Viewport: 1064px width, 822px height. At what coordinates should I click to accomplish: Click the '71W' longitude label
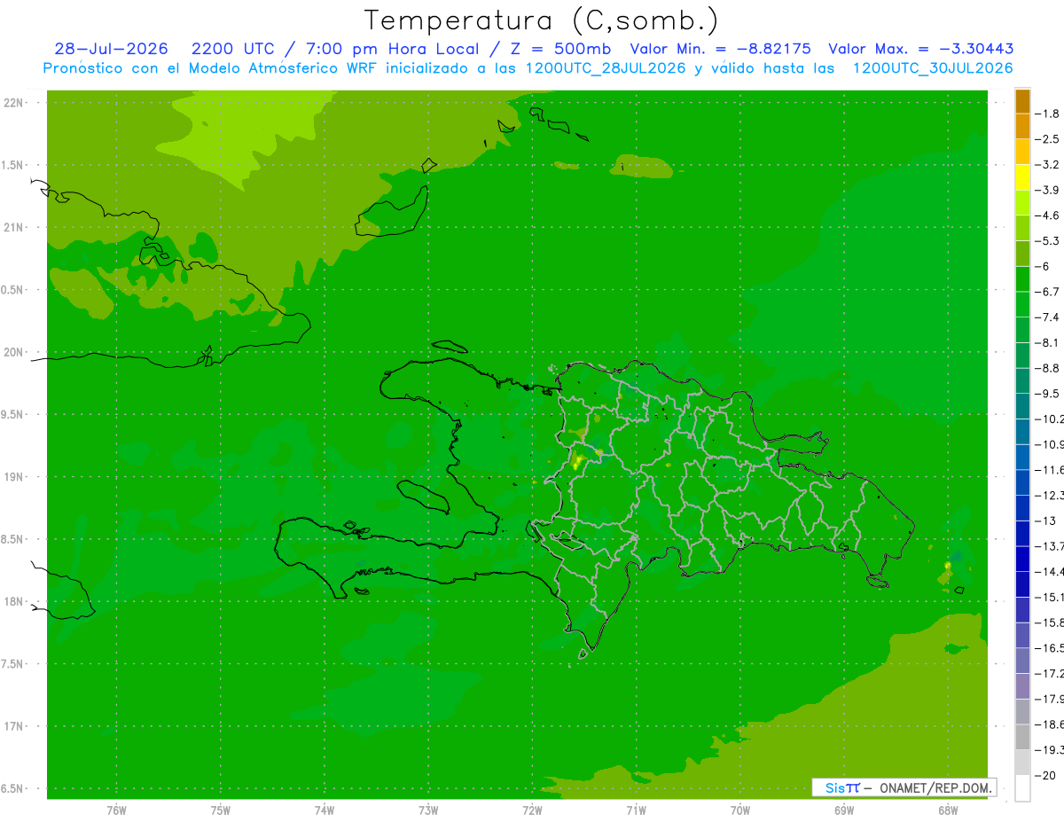point(636,810)
